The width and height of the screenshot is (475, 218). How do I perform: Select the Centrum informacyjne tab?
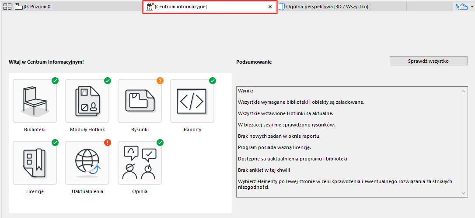click(x=206, y=7)
